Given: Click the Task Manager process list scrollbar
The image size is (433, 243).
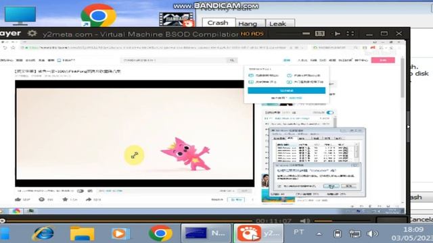Looking at the screenshot, I should pos(357,153).
